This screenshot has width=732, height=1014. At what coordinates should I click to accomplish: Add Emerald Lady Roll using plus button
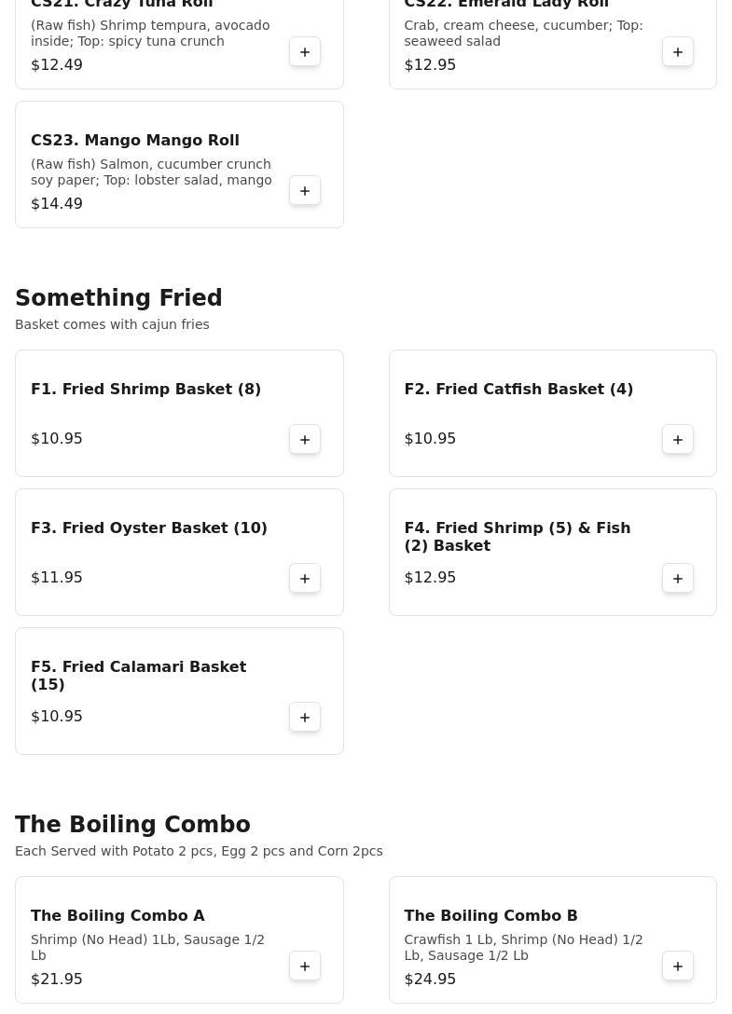click(x=678, y=52)
